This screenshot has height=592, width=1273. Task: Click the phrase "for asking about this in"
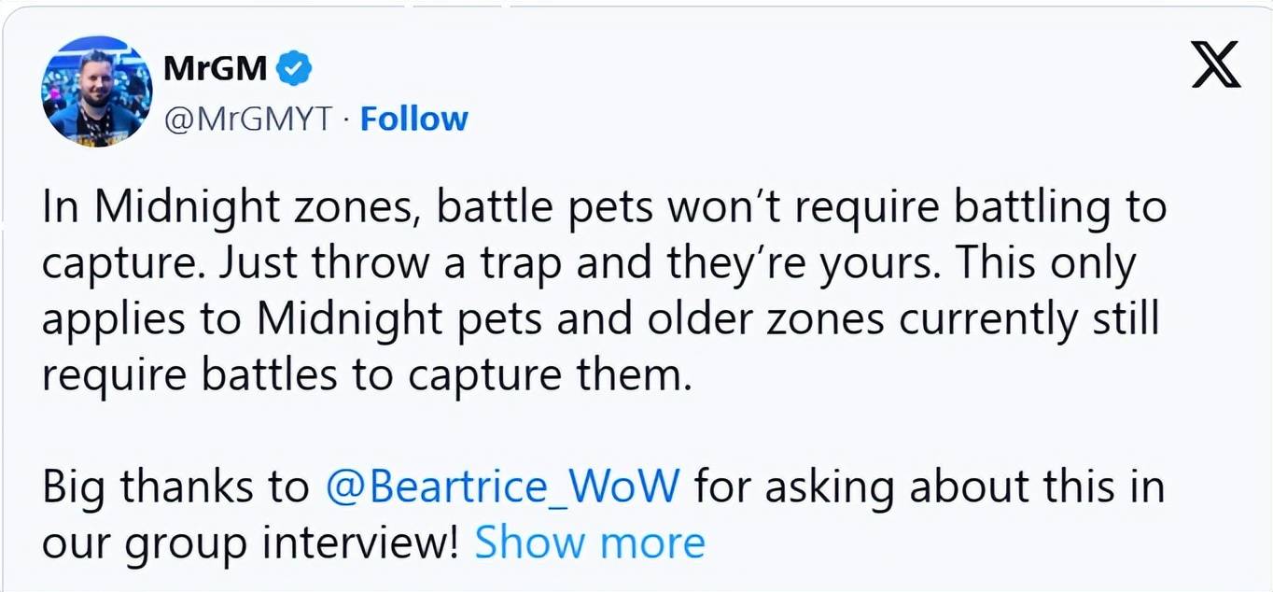(927, 486)
